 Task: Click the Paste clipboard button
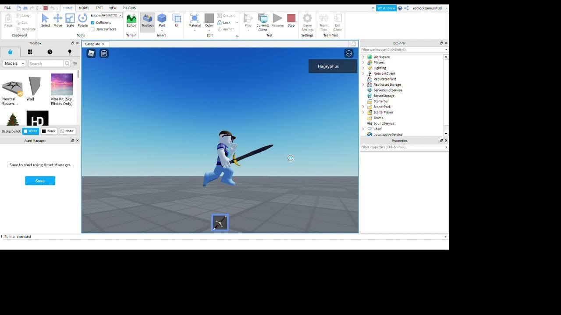(8, 21)
